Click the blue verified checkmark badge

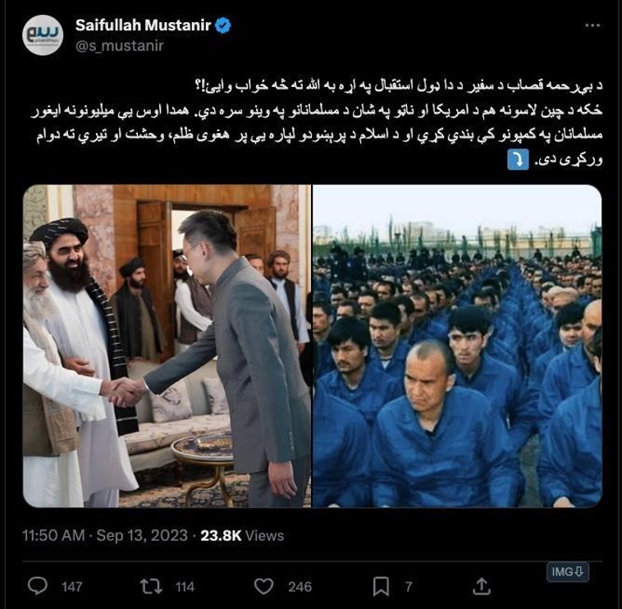tap(223, 25)
